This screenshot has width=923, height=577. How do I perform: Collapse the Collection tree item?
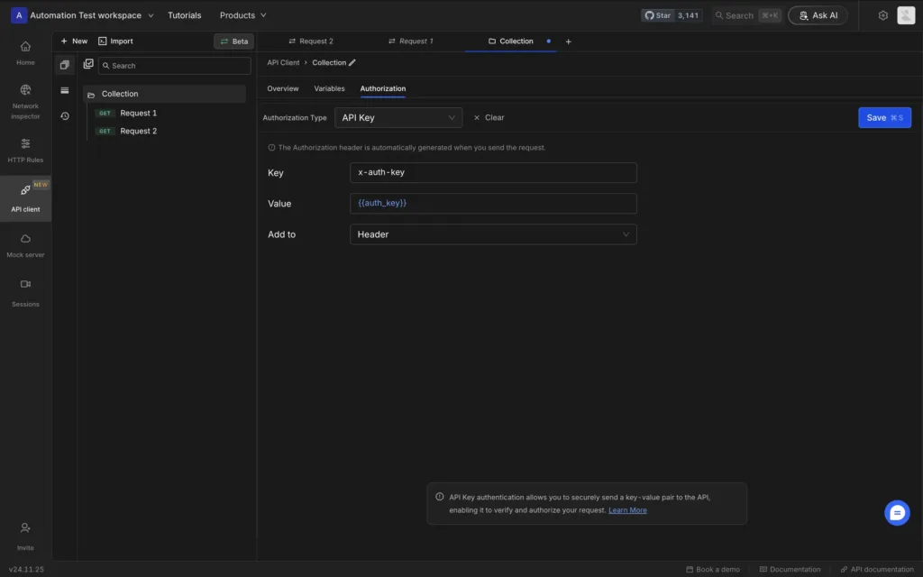point(165,94)
